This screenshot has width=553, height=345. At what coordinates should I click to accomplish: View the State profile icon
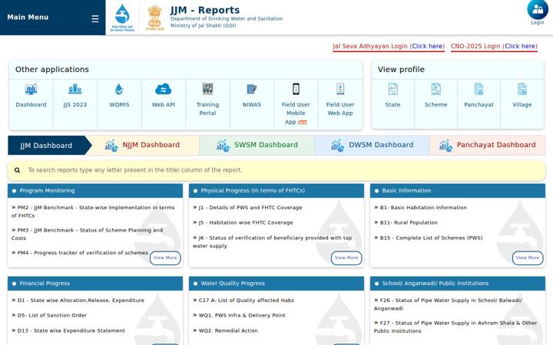(x=393, y=89)
